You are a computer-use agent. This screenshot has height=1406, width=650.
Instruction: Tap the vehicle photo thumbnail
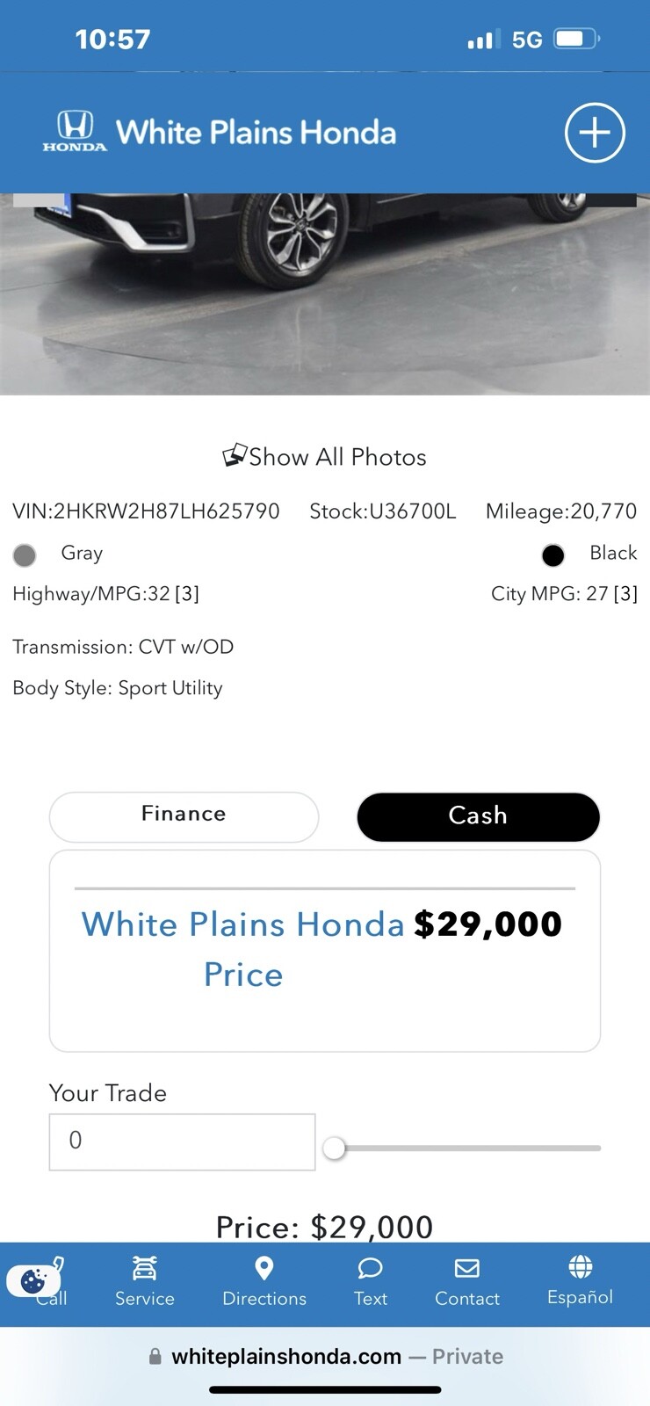click(325, 294)
